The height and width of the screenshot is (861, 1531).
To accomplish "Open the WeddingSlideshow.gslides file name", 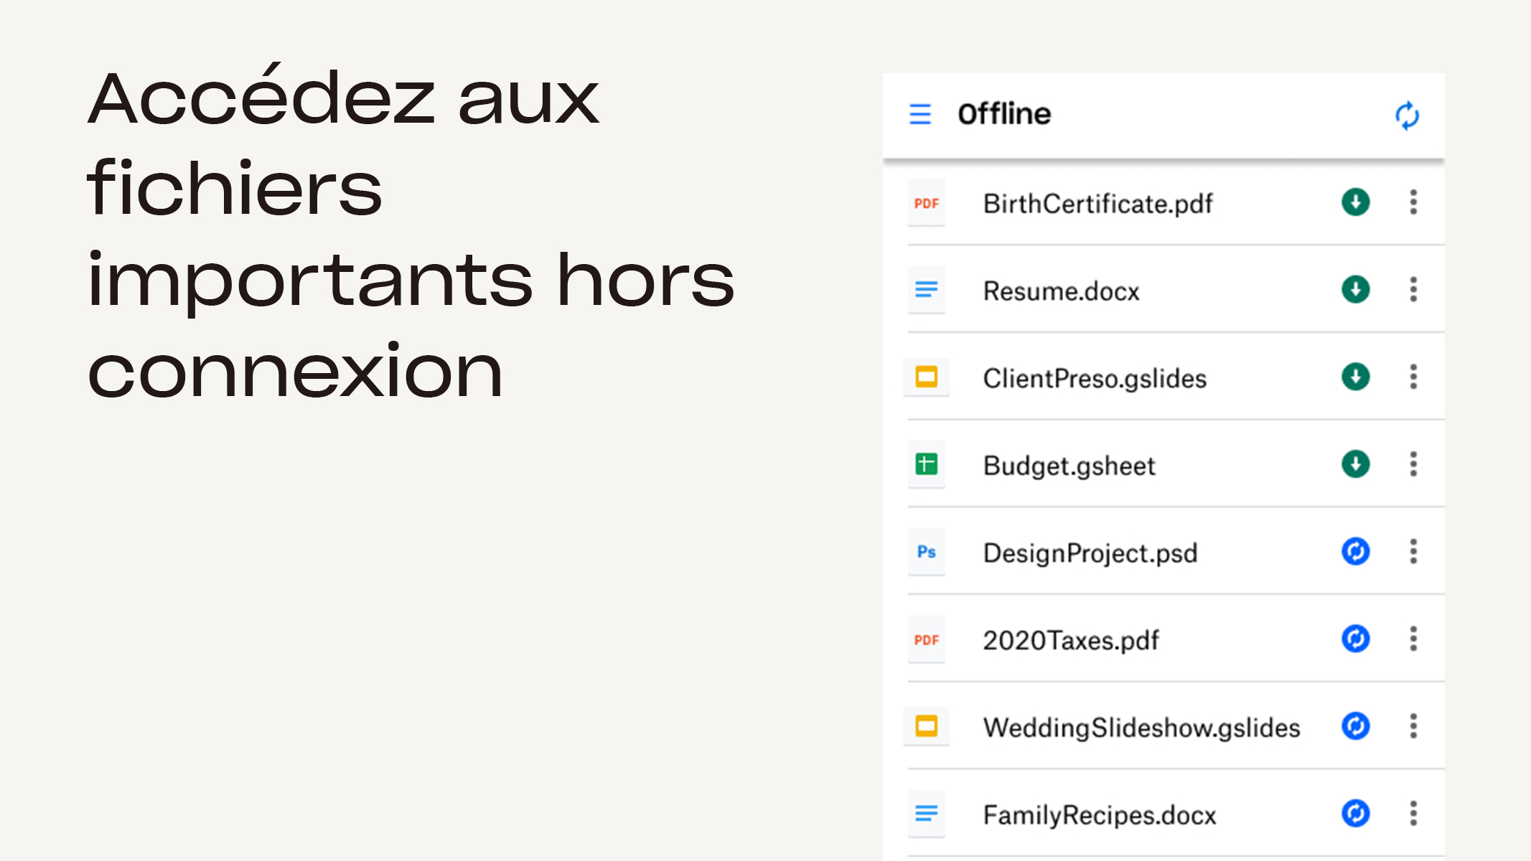I will pos(1141,728).
